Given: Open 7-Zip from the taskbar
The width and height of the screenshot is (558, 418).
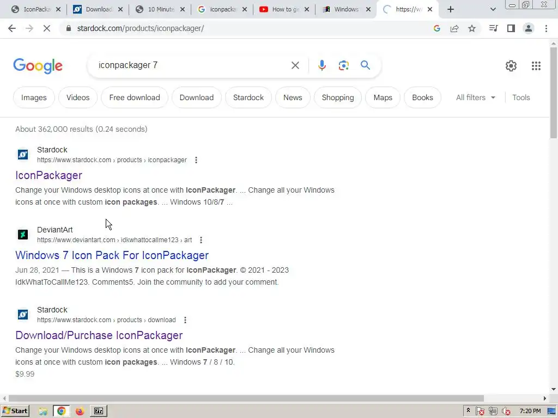Looking at the screenshot, I should 99,411.
